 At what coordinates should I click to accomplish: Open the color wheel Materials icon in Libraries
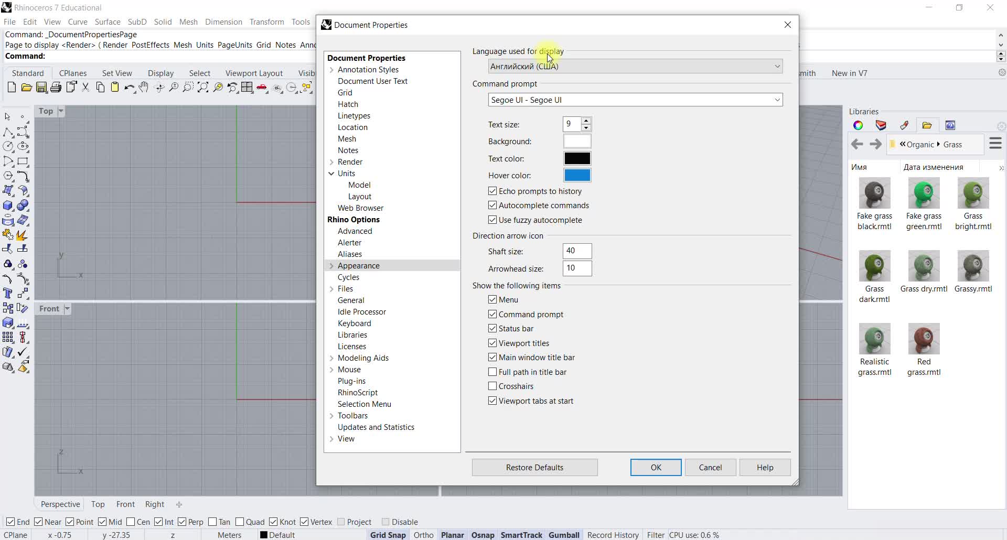coord(858,125)
